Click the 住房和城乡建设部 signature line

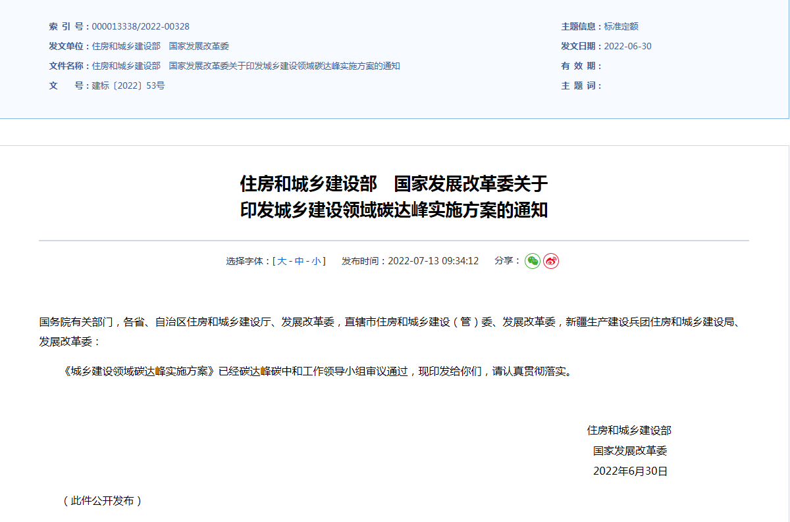pyautogui.click(x=629, y=431)
